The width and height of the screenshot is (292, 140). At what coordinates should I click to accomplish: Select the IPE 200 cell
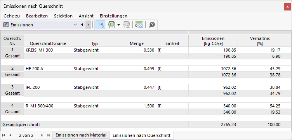(x=48, y=87)
